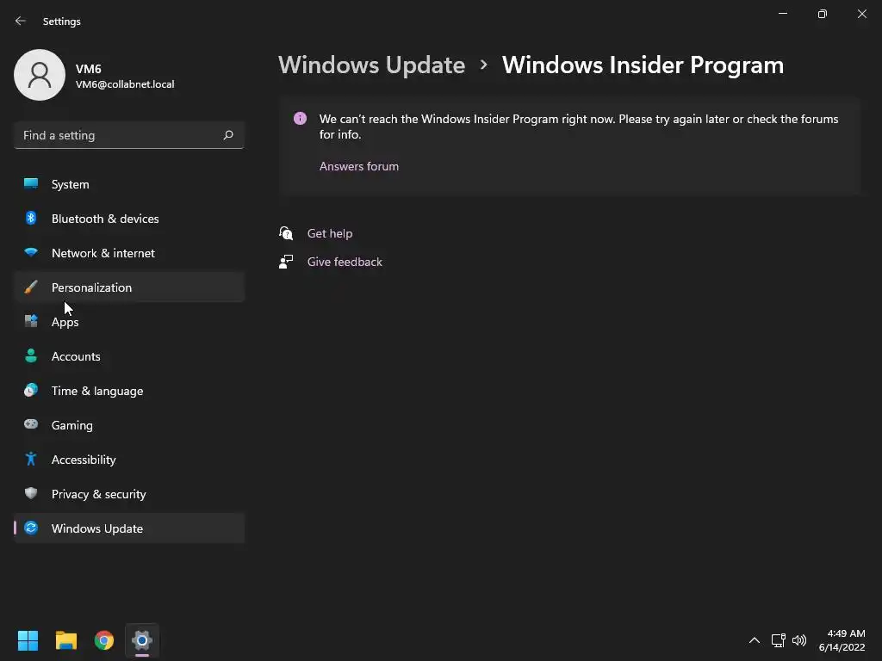
Task: Open Privacy & security settings
Action: (129, 494)
